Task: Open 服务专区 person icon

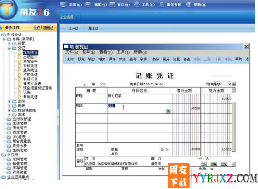Action: tap(161, 5)
